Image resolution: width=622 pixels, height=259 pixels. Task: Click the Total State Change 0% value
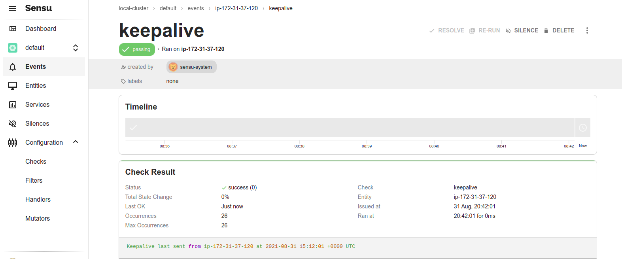click(x=225, y=197)
